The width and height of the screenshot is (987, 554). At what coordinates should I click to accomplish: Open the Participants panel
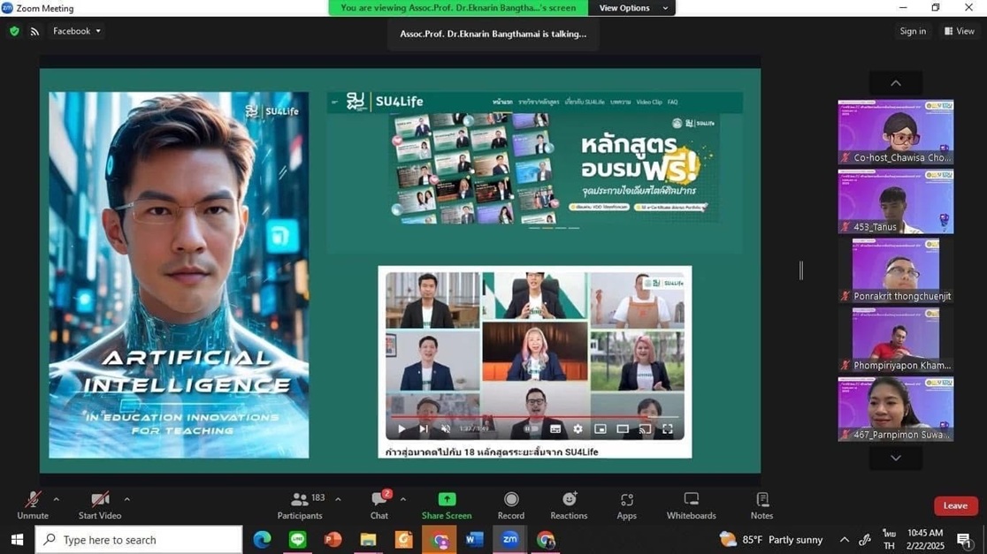coord(300,505)
